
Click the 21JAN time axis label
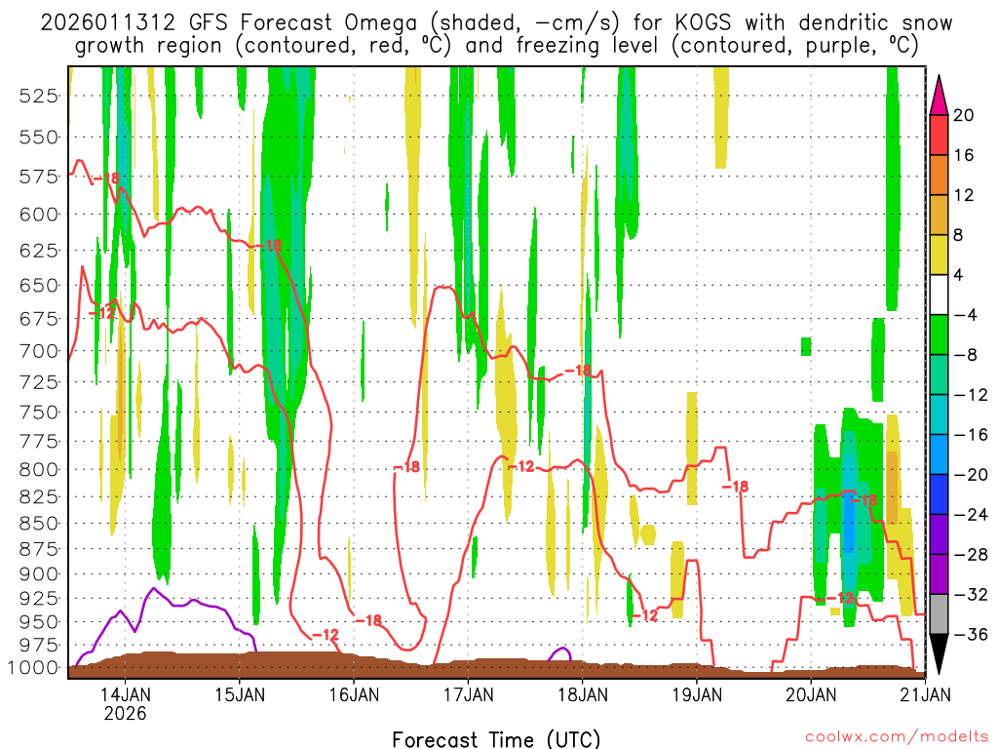point(926,694)
